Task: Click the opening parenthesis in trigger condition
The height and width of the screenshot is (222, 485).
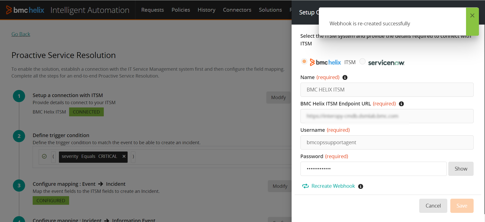Action: [x=53, y=157]
